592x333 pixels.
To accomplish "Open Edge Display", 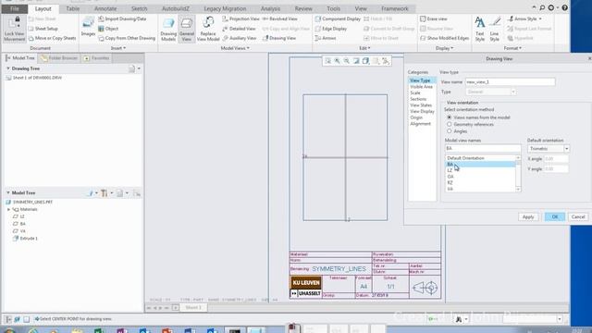I will coord(331,29).
